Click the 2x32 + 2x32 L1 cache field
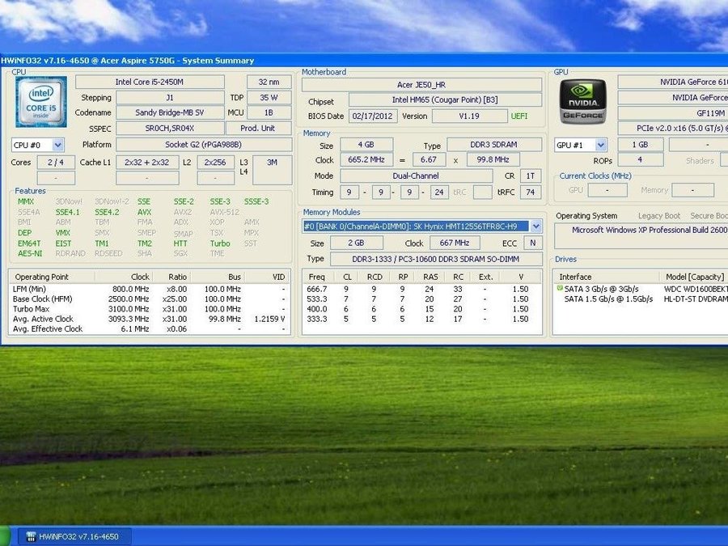 147,162
